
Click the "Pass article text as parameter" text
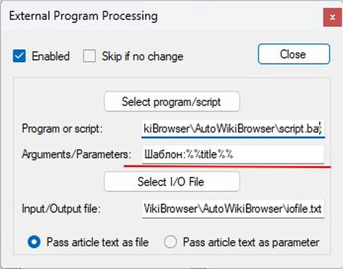(251, 242)
